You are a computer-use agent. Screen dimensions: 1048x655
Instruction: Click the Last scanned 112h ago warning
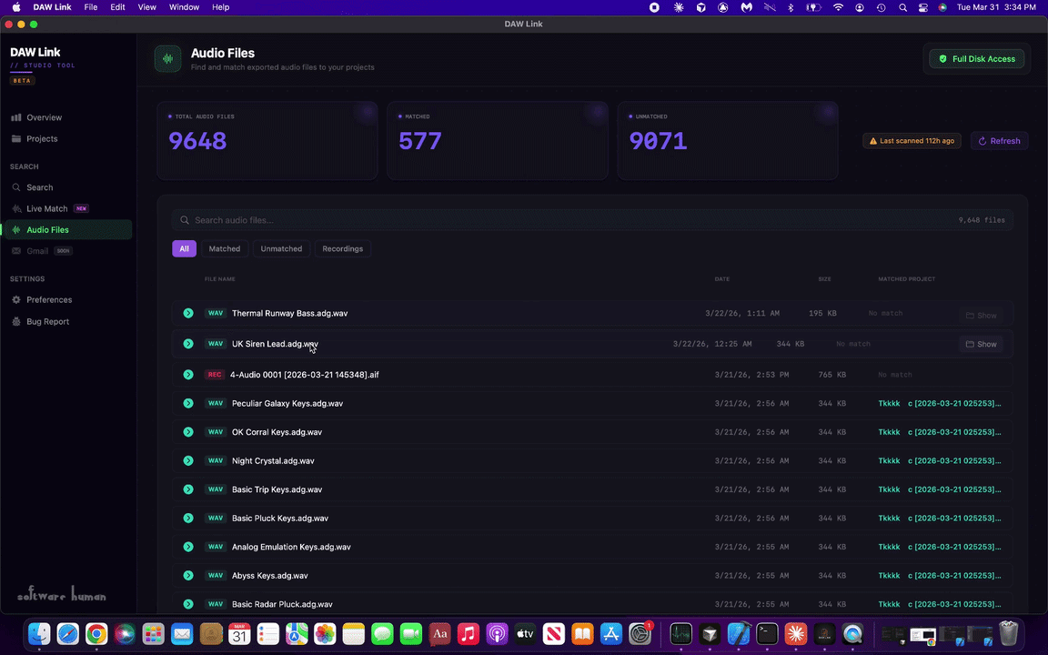click(912, 141)
